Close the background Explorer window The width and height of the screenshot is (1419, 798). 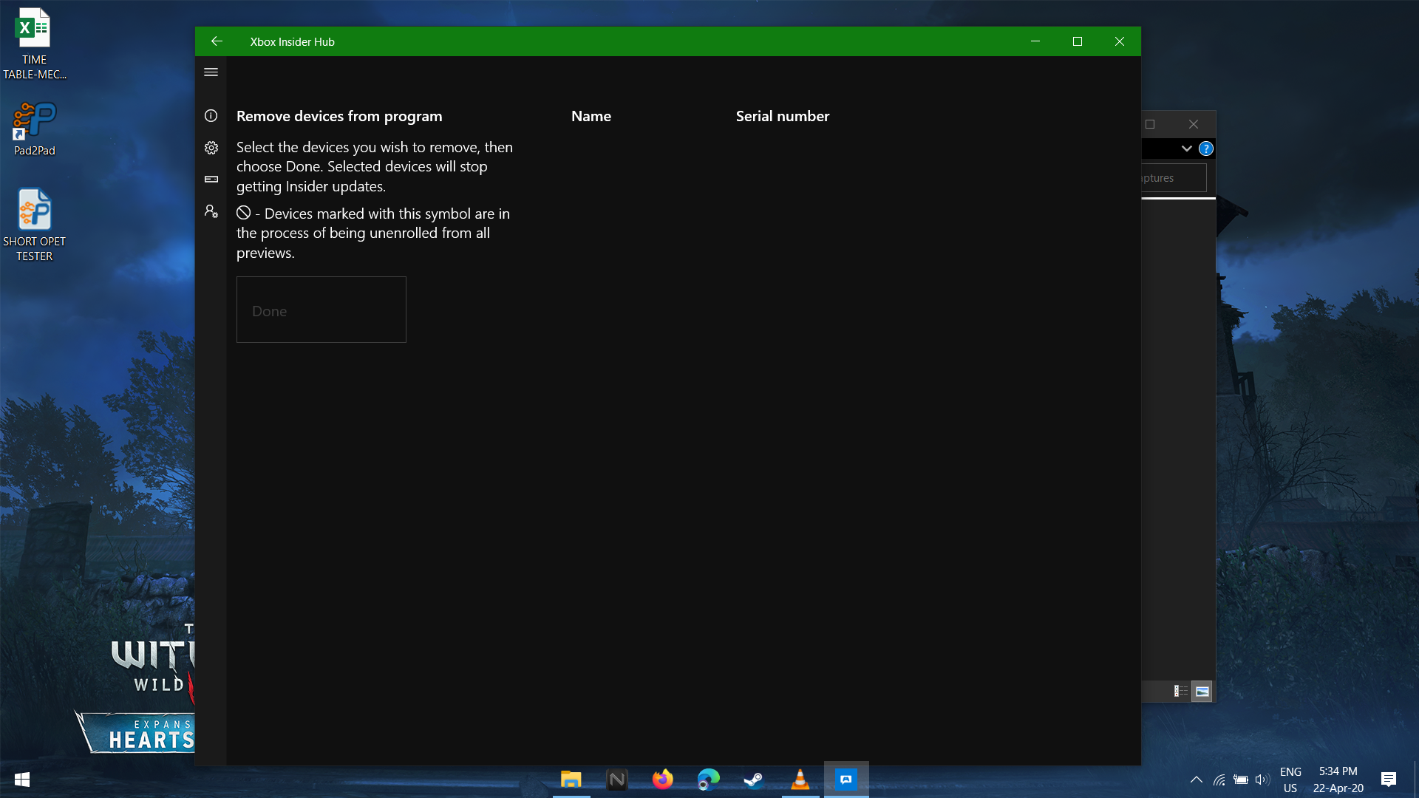point(1194,124)
